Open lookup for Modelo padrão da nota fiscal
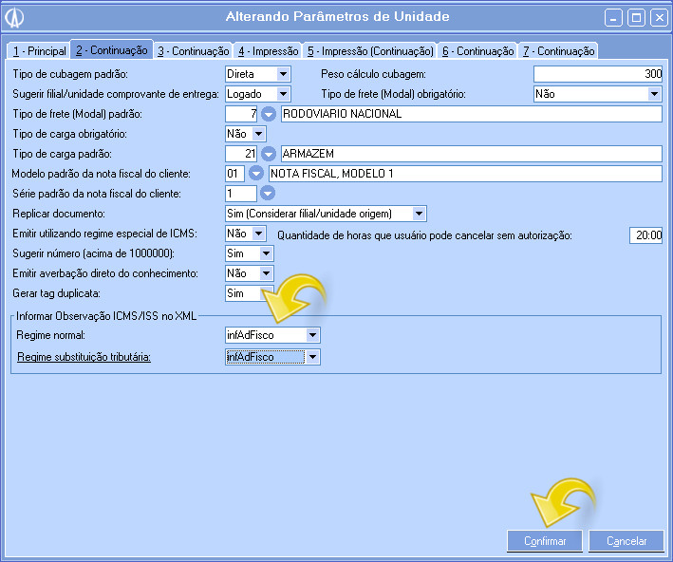The width and height of the screenshot is (673, 562). 256,174
